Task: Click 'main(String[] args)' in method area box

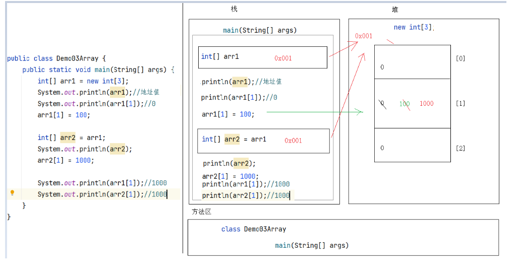Action: 311,245
